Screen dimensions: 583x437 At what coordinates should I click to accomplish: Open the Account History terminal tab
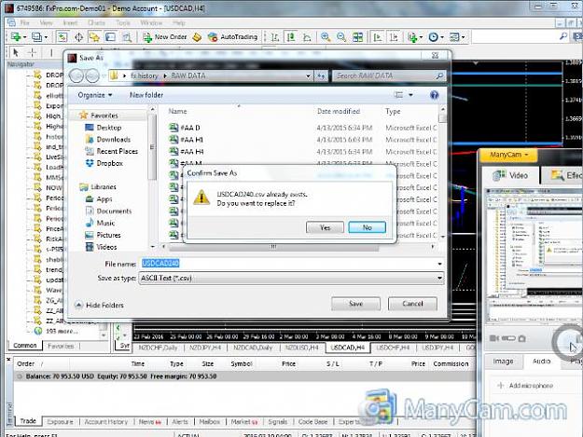pyautogui.click(x=105, y=422)
